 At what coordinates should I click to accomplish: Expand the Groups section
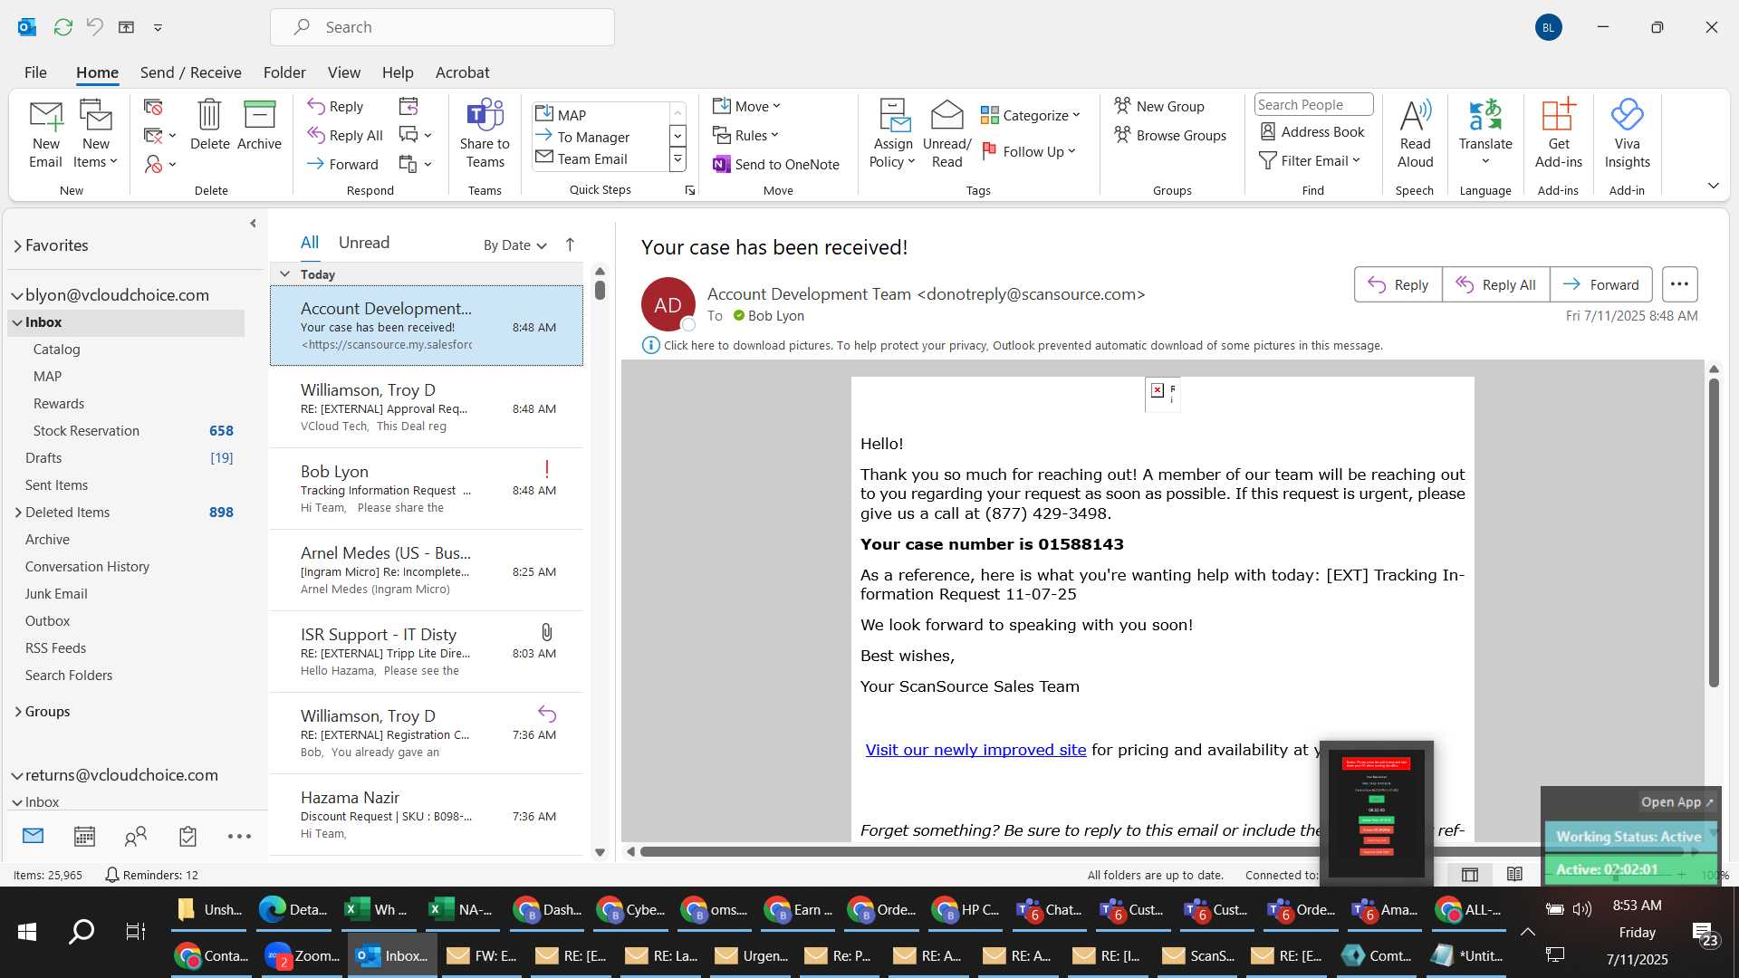point(17,712)
